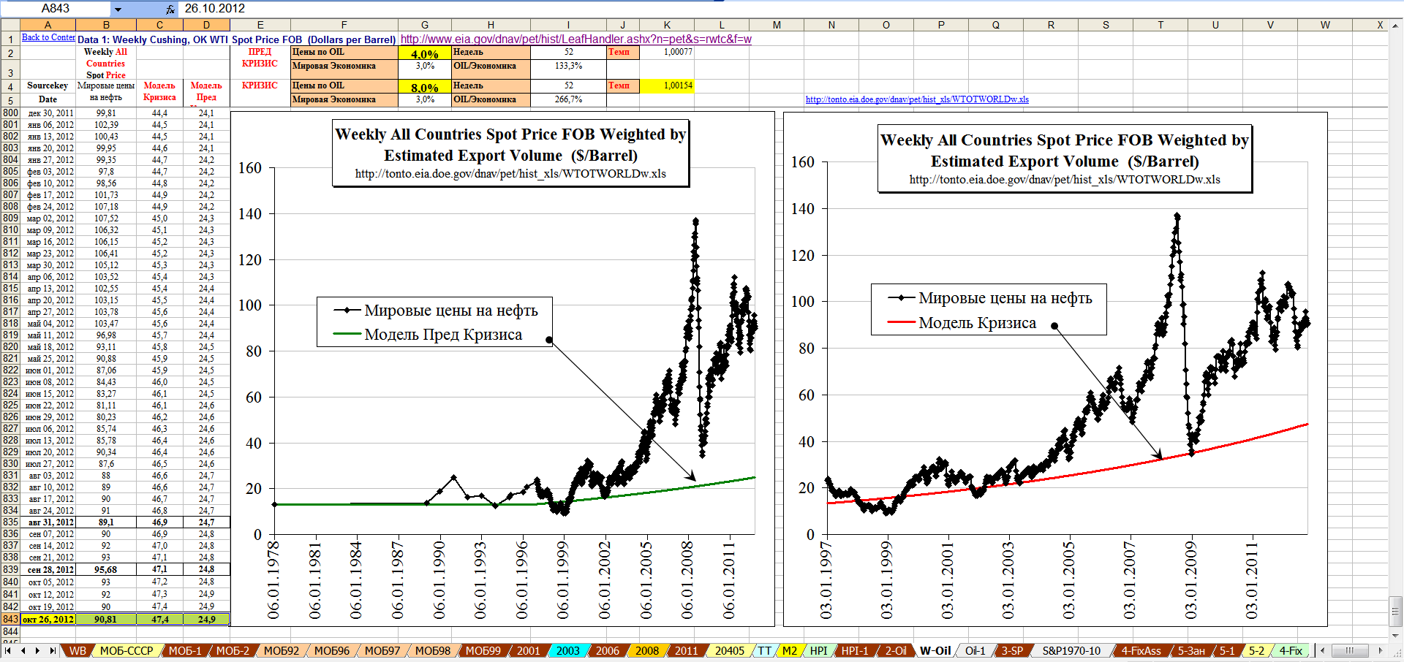Switch to the S&P1970-10 sheet tab
The width and height of the screenshot is (1404, 662).
point(1071,650)
